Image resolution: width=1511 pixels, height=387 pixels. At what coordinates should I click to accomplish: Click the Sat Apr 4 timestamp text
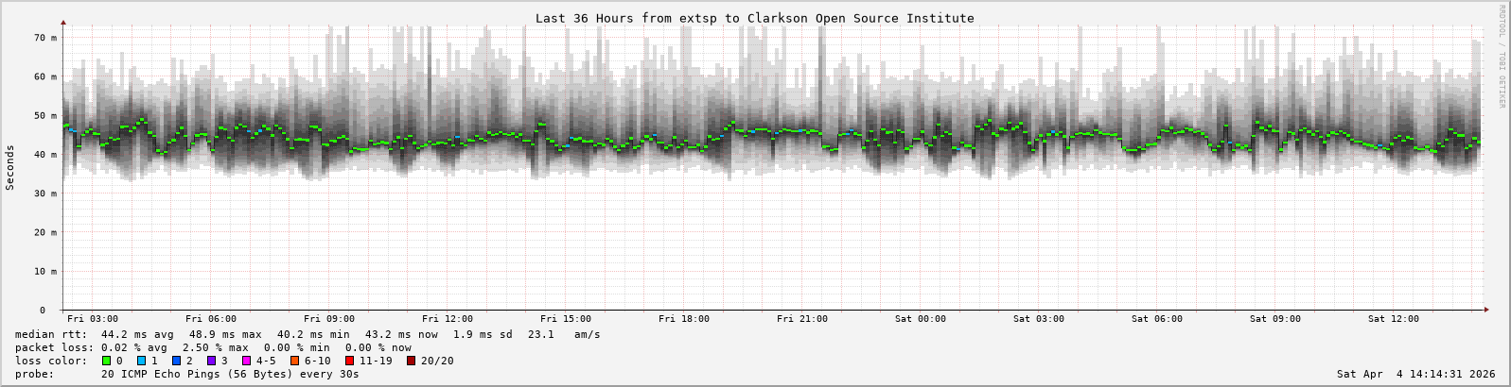point(1415,374)
